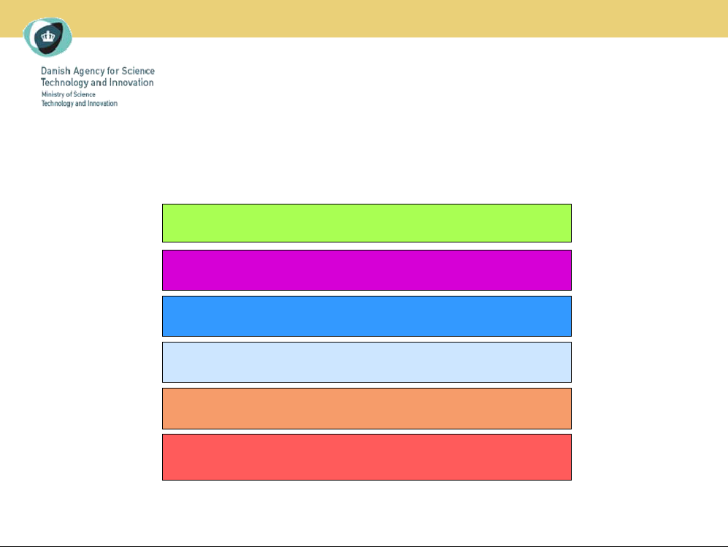
Task: Choose the orange bar
Action: coord(366,408)
